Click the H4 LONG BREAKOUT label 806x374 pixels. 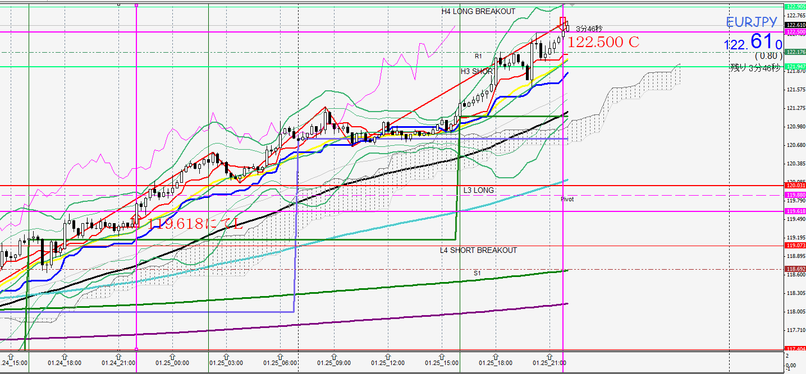(x=478, y=11)
